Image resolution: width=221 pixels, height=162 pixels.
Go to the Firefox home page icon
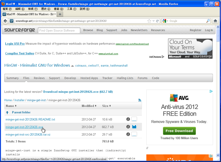pyautogui.click(x=215, y=21)
